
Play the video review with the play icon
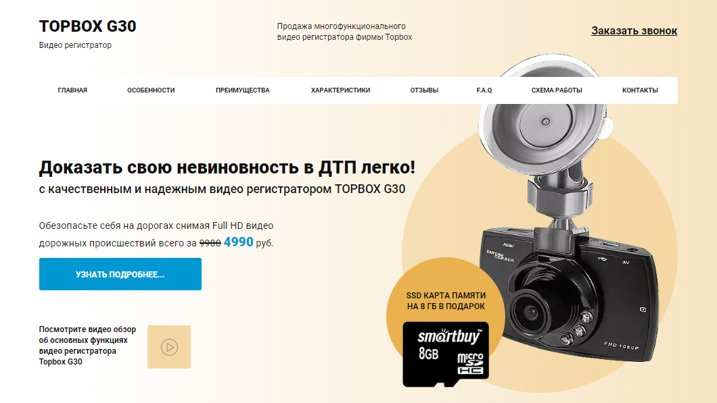[x=168, y=347]
